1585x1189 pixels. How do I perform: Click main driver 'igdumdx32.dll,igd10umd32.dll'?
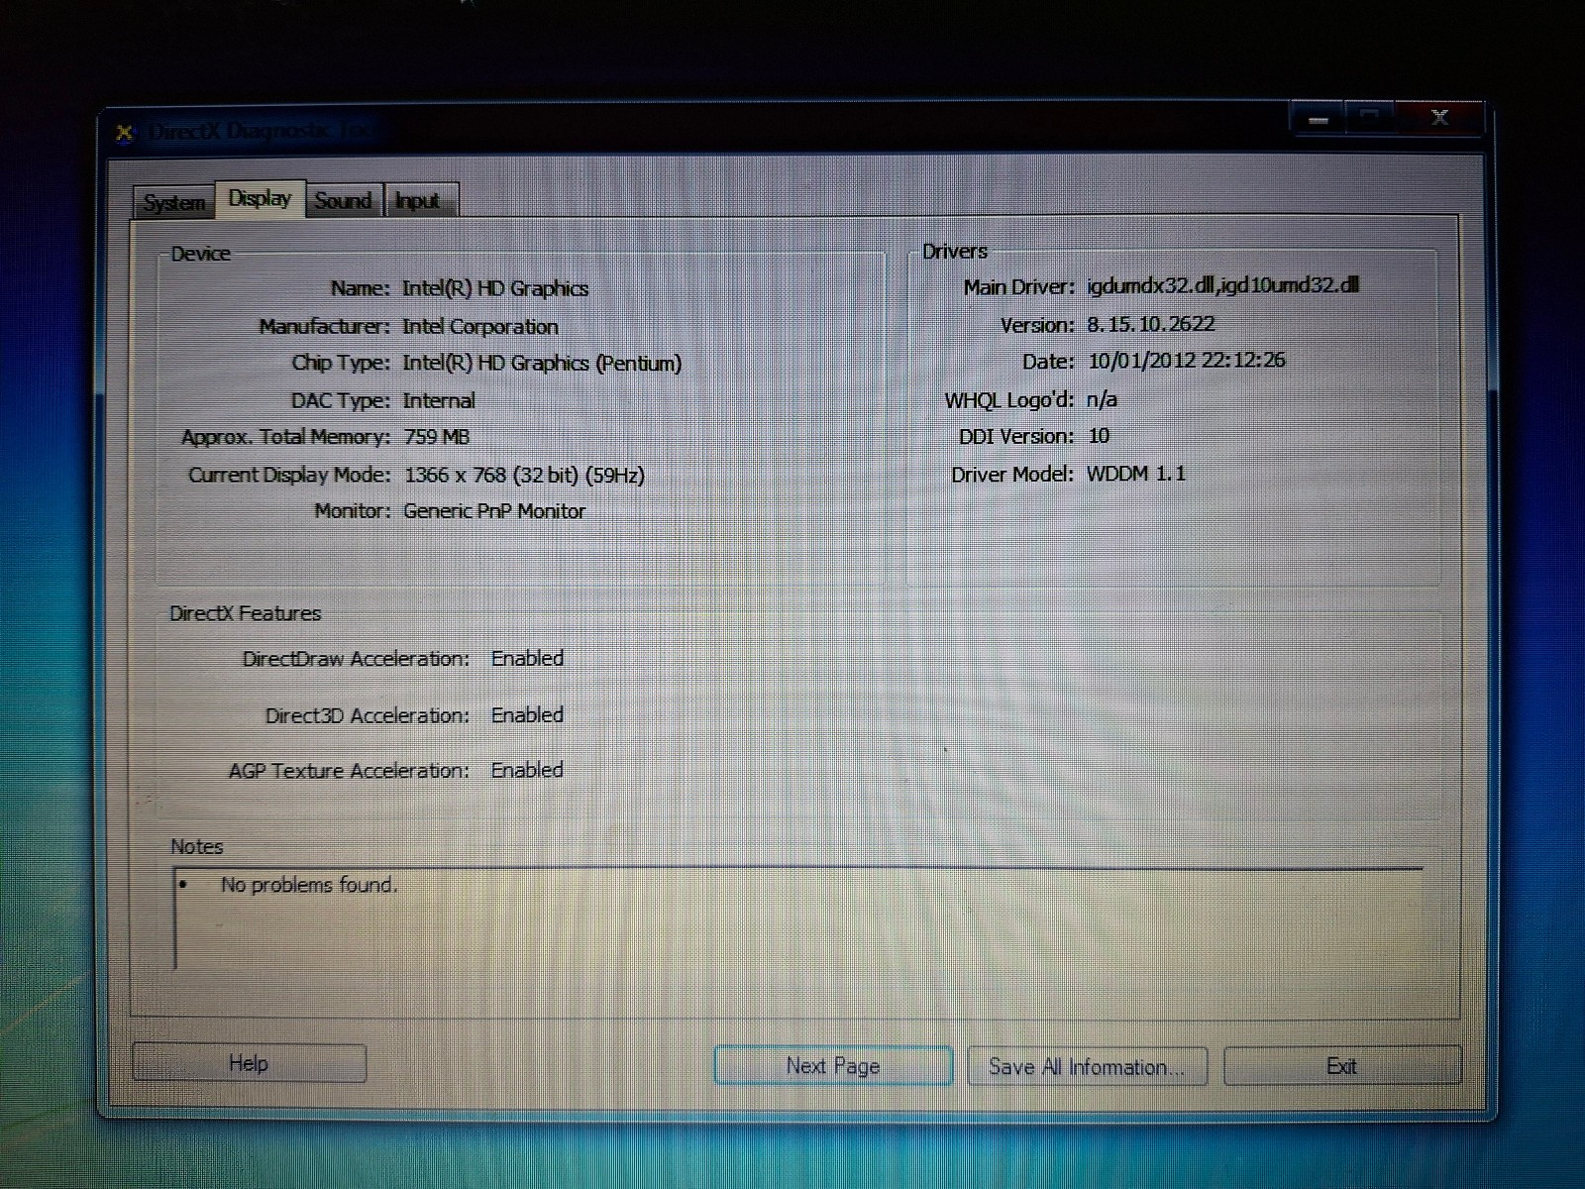(1222, 285)
